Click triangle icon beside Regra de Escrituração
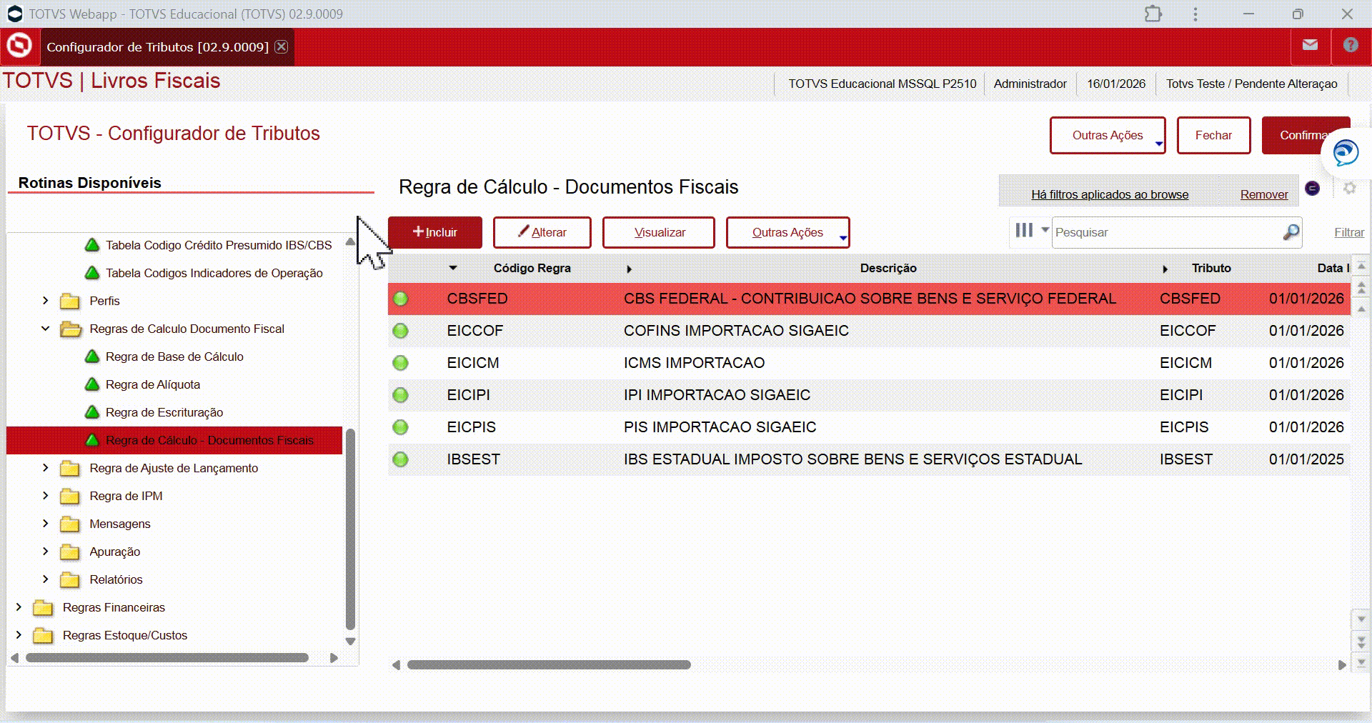Viewport: 1372px width, 723px height. coord(92,412)
